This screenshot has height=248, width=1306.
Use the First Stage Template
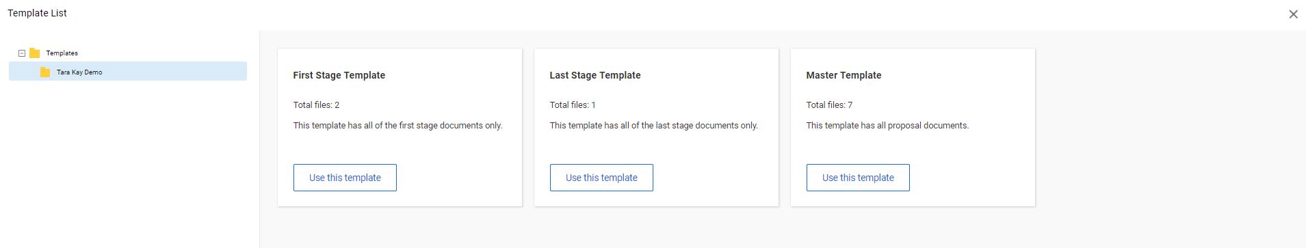(x=345, y=178)
